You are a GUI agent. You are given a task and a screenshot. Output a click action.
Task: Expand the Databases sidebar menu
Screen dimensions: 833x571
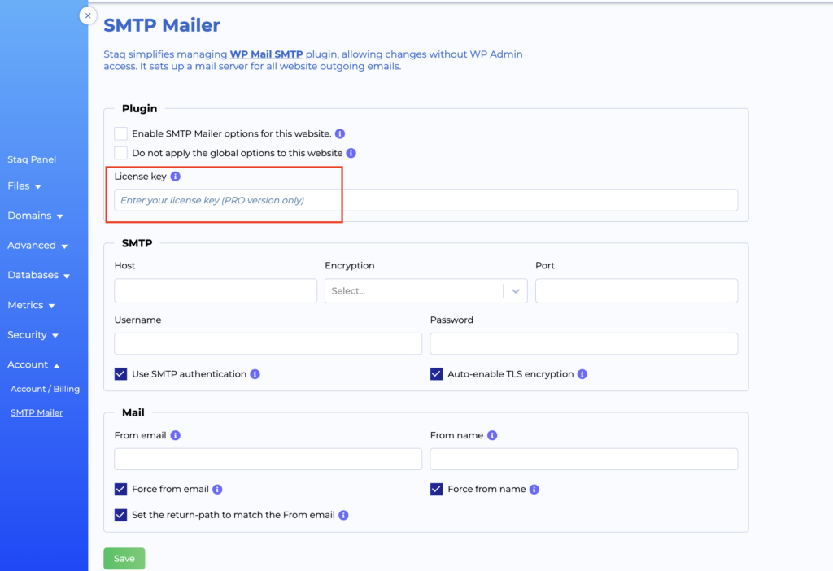click(x=38, y=275)
